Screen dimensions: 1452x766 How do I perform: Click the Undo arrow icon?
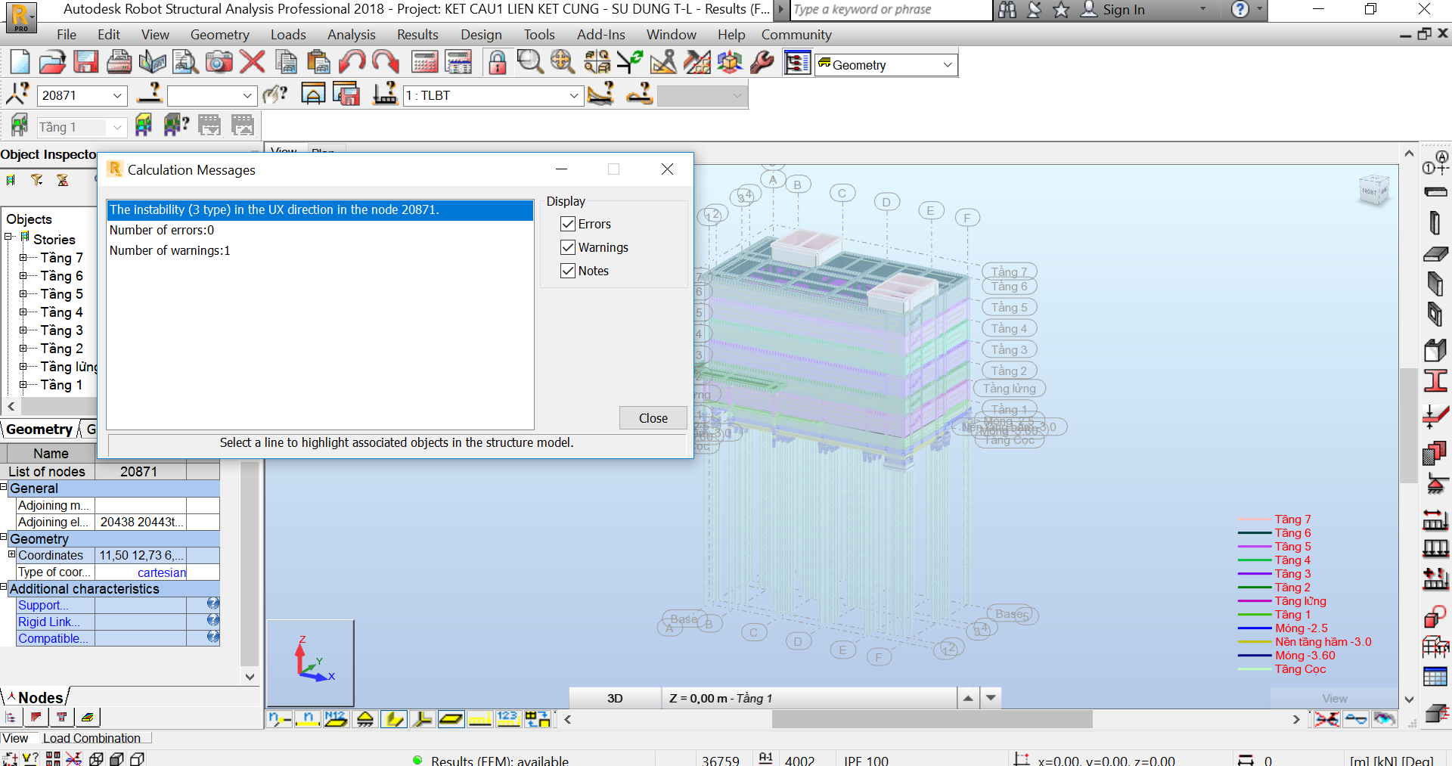352,62
